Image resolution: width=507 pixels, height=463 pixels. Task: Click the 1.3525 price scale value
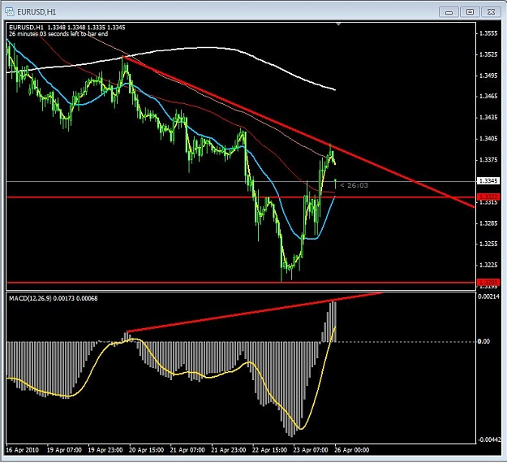488,54
